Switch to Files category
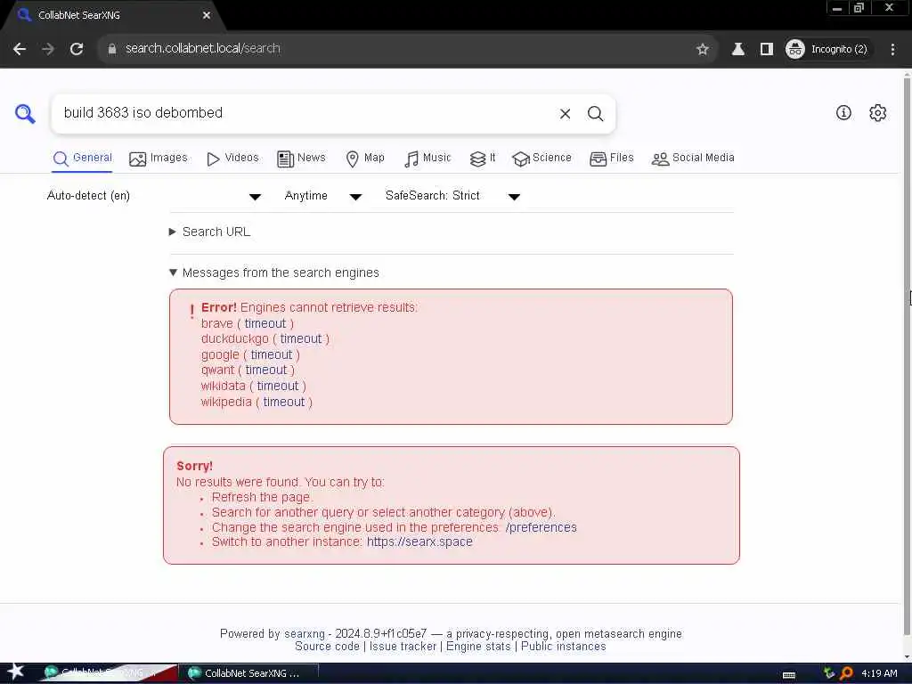912x684 pixels. point(611,159)
